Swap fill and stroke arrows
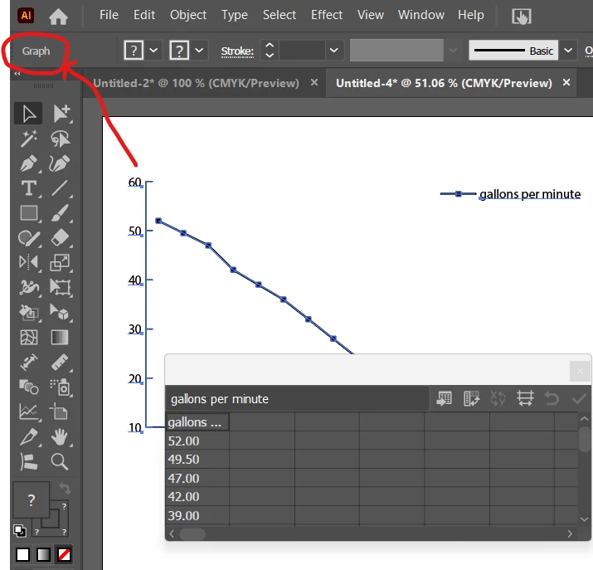The height and width of the screenshot is (570, 593). (65, 489)
